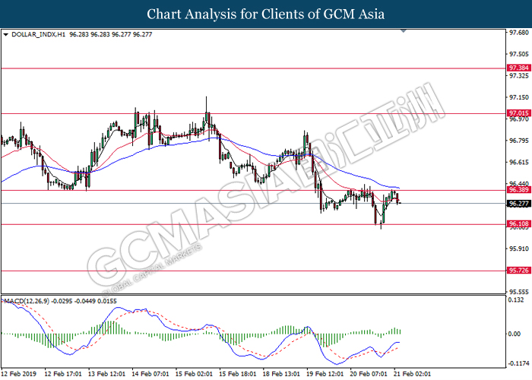
Task: Click the 21 Feb 02:01 time label
Action: (x=412, y=374)
